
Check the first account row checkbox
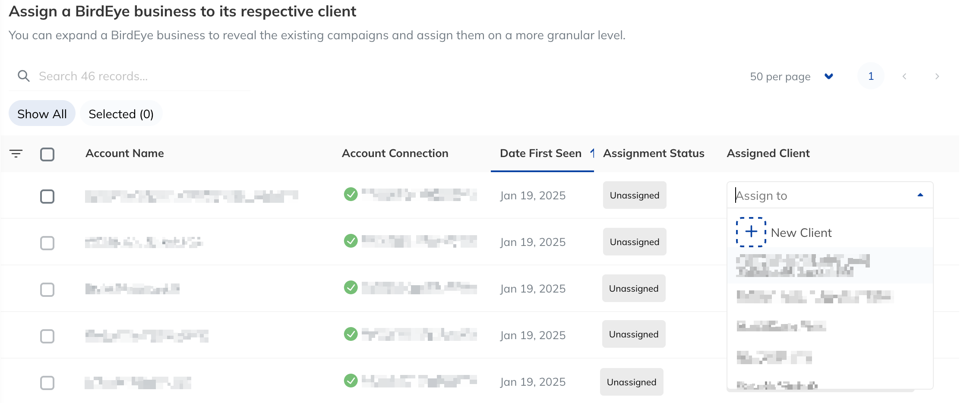coord(47,196)
